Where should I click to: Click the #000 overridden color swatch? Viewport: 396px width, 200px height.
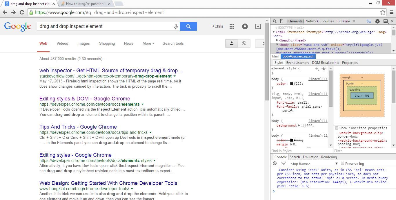[292, 140]
